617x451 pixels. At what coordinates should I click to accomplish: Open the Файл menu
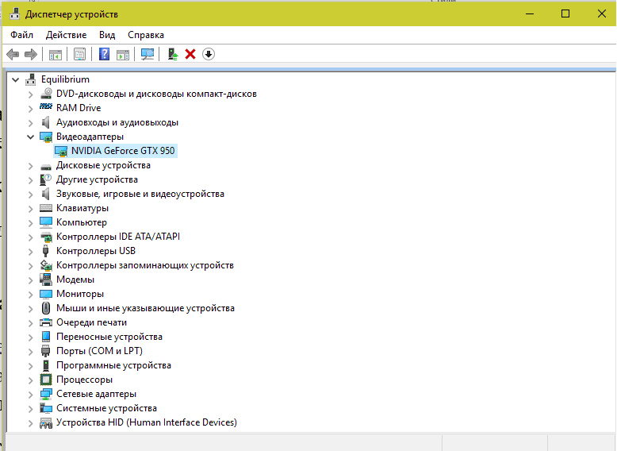coord(21,35)
